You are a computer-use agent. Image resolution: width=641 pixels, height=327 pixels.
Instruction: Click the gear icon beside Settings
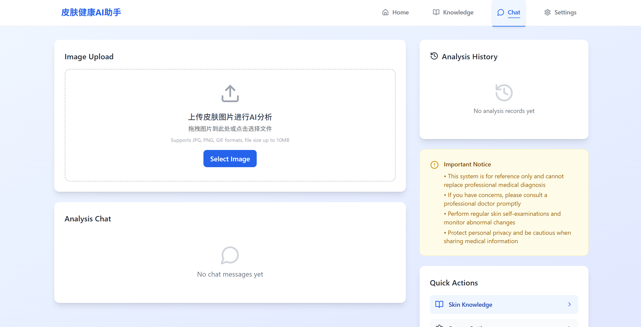[x=547, y=12]
